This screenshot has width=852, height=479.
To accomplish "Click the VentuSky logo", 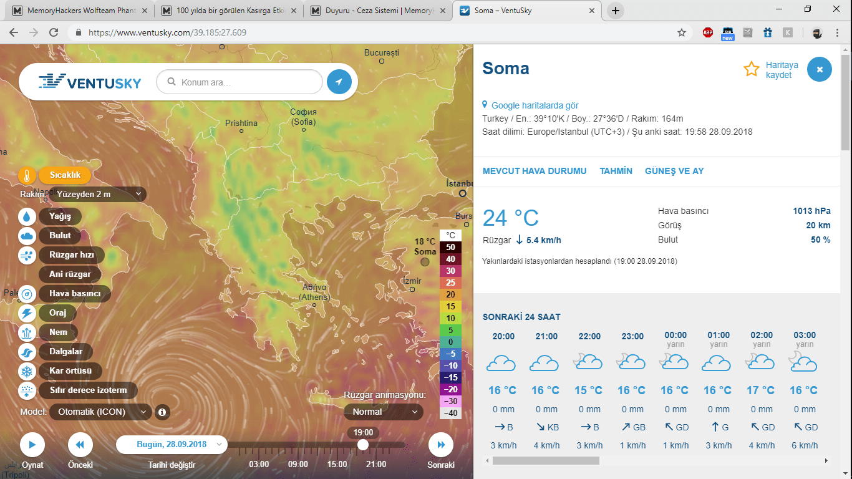I will click(90, 82).
